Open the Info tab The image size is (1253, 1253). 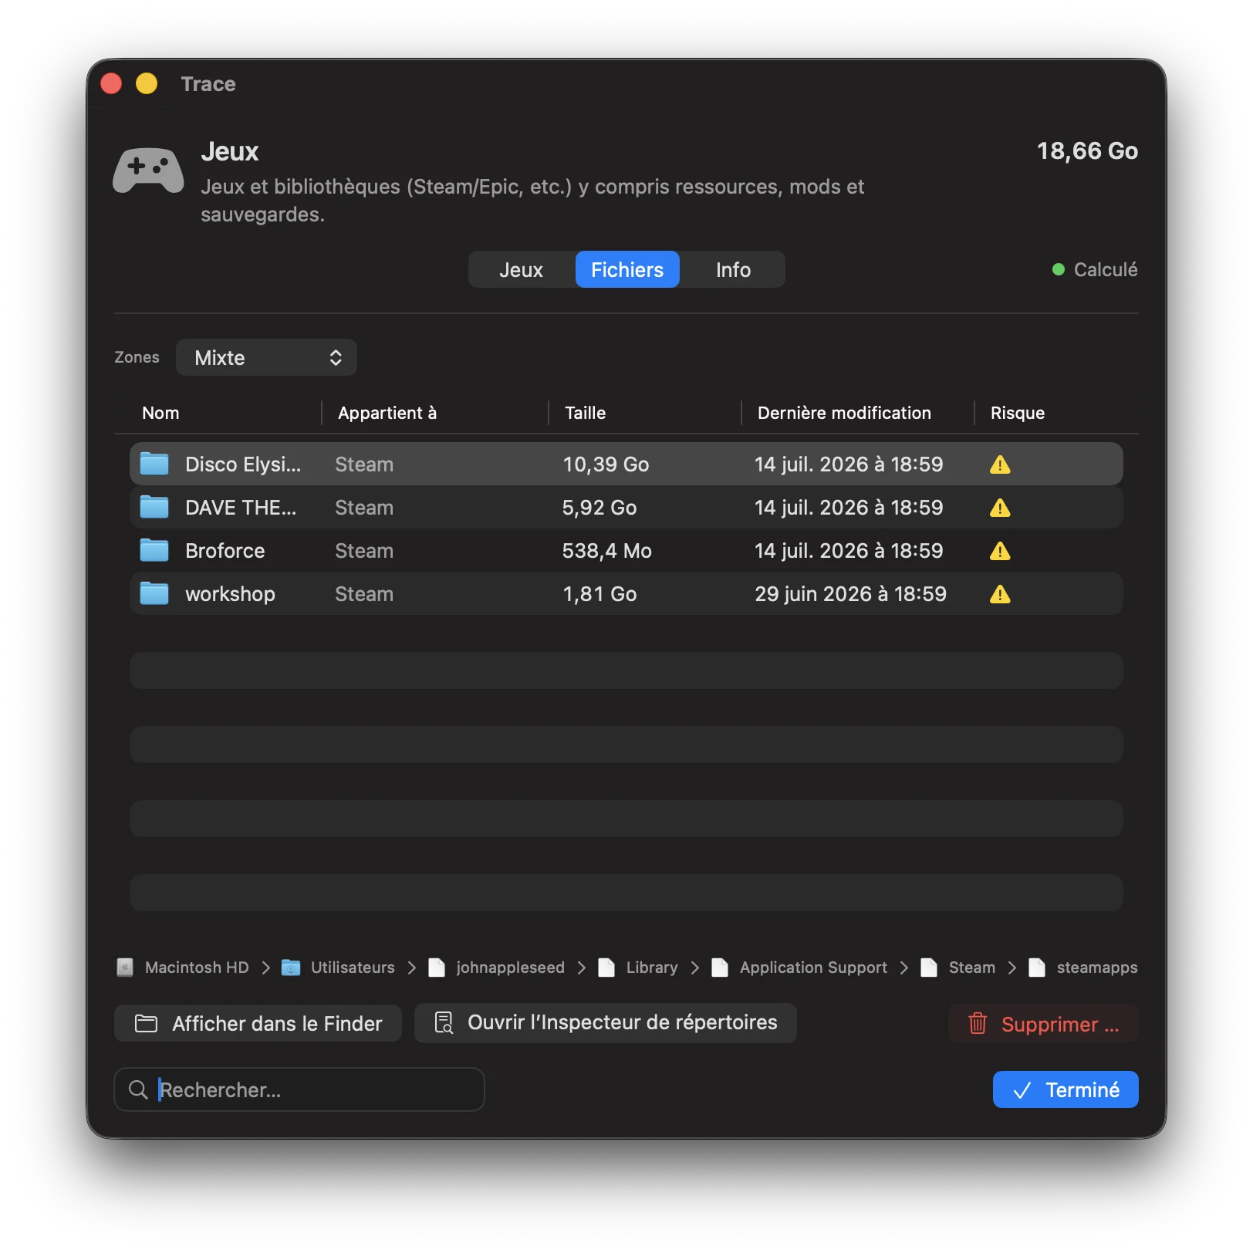[733, 270]
